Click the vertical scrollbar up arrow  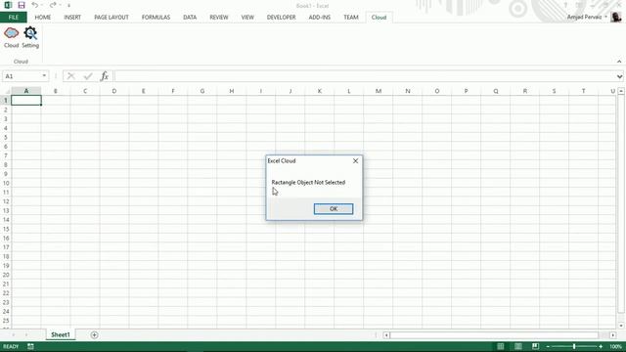pyautogui.click(x=621, y=91)
